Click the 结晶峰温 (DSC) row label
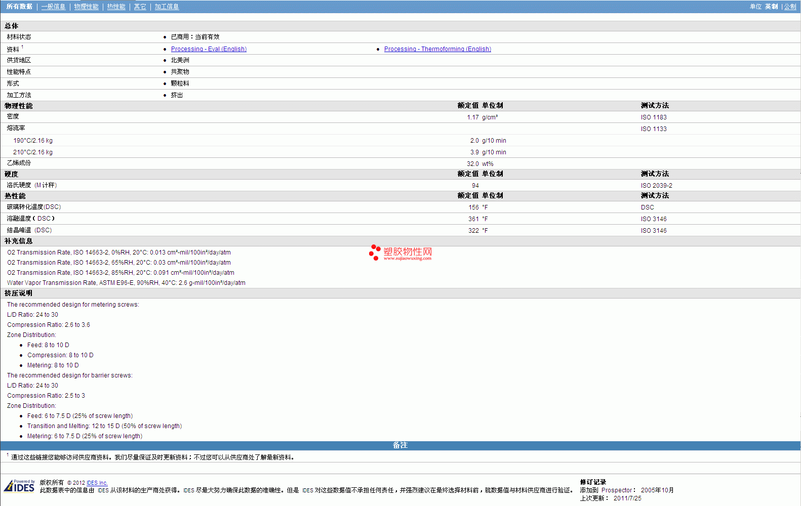Image resolution: width=801 pixels, height=506 pixels. point(29,230)
